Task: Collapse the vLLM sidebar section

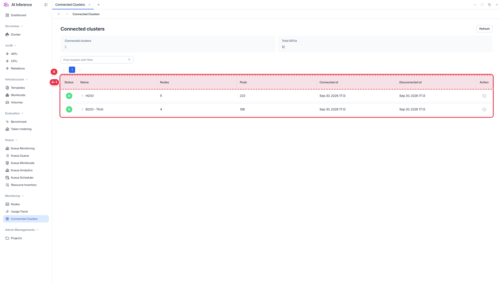Action: pyautogui.click(x=11, y=45)
